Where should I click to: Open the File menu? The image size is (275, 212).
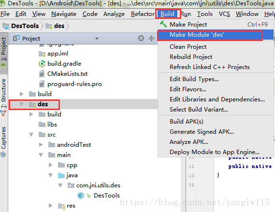5,14
